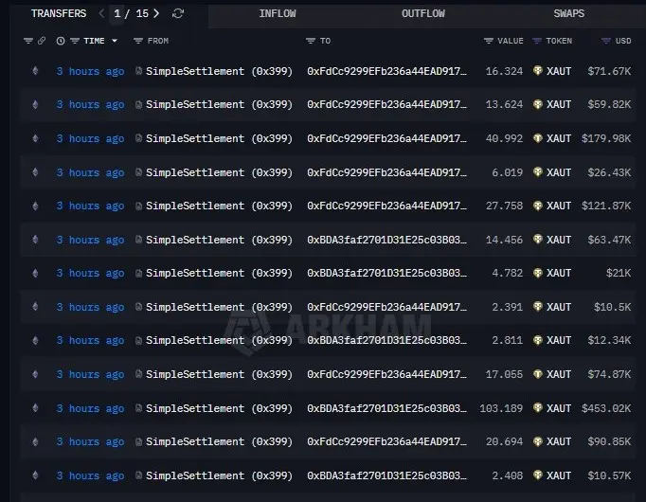Open the FROM column filter
Image resolution: width=646 pixels, height=502 pixels.
(x=138, y=41)
